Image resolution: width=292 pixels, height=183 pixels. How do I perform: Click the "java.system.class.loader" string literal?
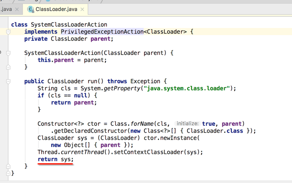point(187,88)
